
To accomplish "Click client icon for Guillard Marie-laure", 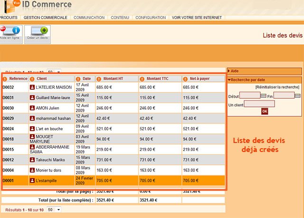I will pyautogui.click(x=32, y=97).
